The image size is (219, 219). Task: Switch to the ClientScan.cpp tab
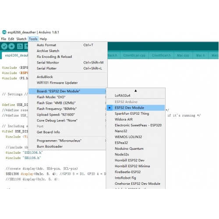134,56
